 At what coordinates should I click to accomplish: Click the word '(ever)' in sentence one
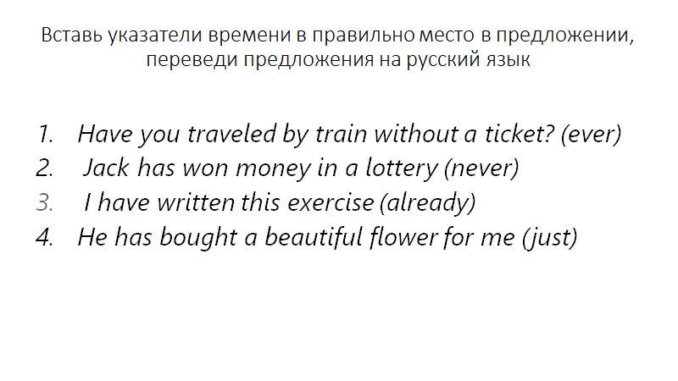click(x=591, y=134)
